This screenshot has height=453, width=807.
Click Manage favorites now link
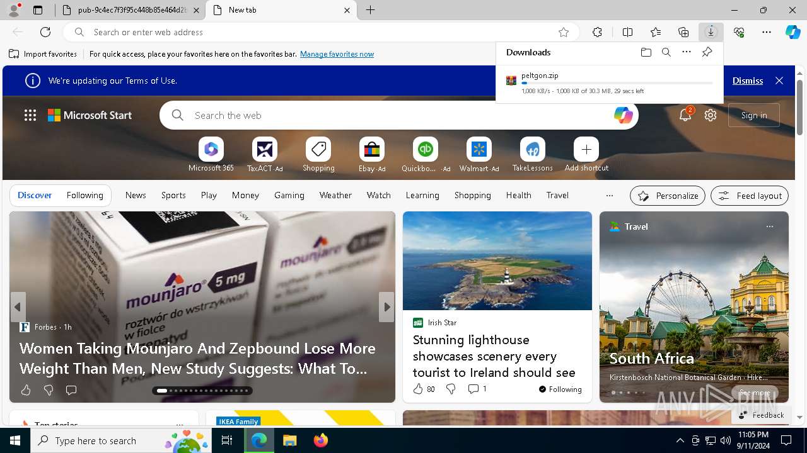coord(337,54)
